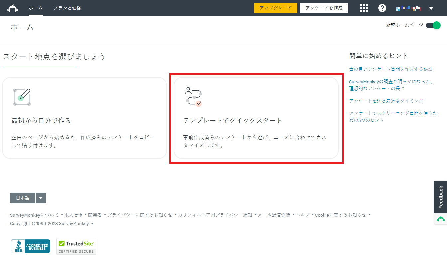The height and width of the screenshot is (256, 447).
Task: Open the apps grid icon
Action: 364,8
